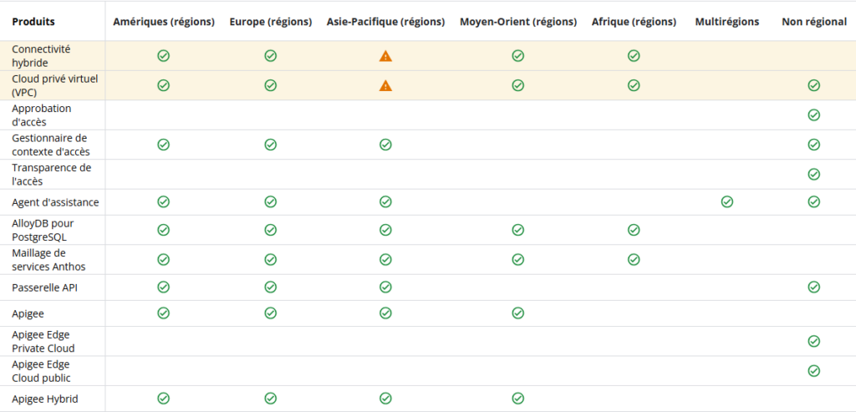856x412 pixels.
Task: Click Gestionnaire de contexte d'accès checkmark under Non régional
Action: click(814, 145)
